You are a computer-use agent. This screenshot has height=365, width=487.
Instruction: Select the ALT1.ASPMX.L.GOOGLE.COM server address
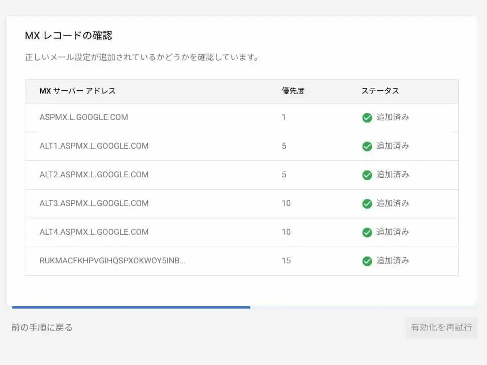pos(94,146)
